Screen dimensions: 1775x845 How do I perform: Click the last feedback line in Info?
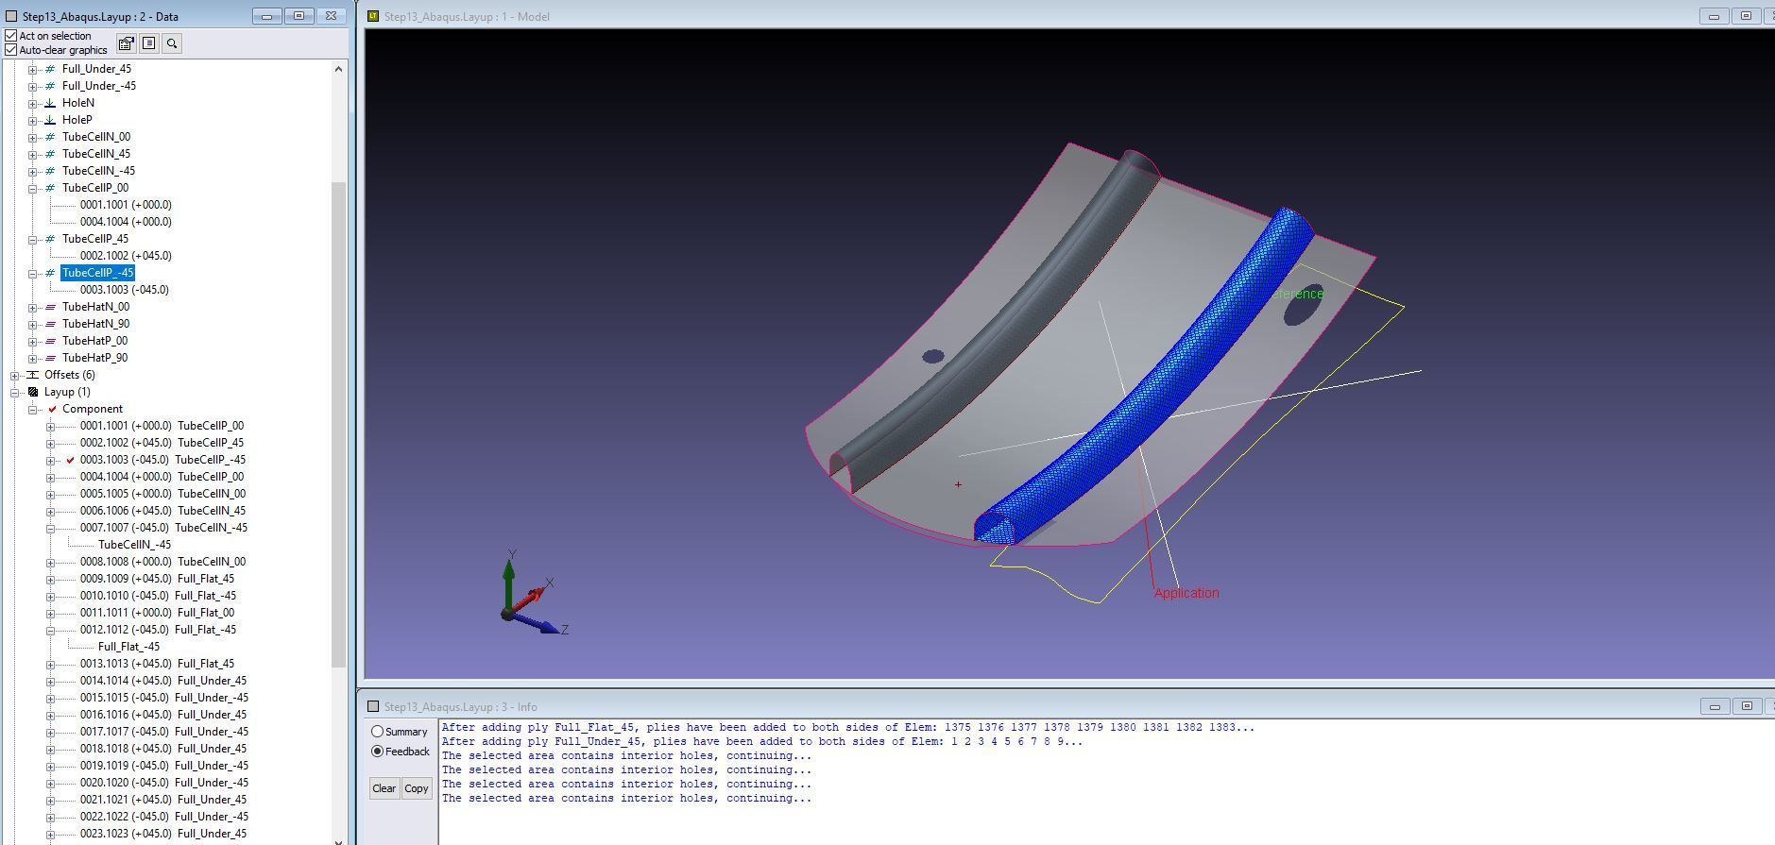click(626, 798)
